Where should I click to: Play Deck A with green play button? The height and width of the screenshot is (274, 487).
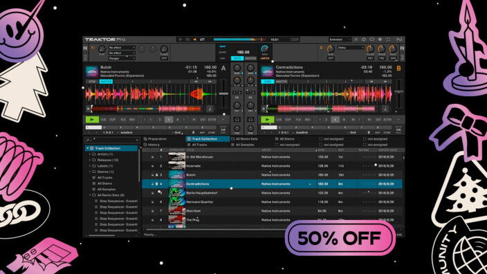(92, 119)
